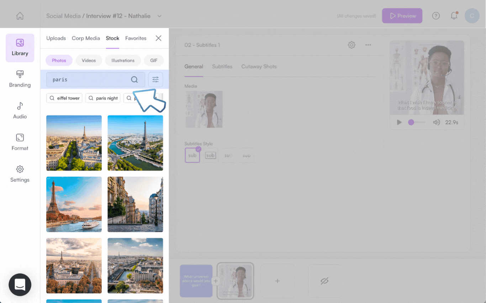Adjust the preview playback progress slider
The height and width of the screenshot is (303, 486).
[x=416, y=122]
